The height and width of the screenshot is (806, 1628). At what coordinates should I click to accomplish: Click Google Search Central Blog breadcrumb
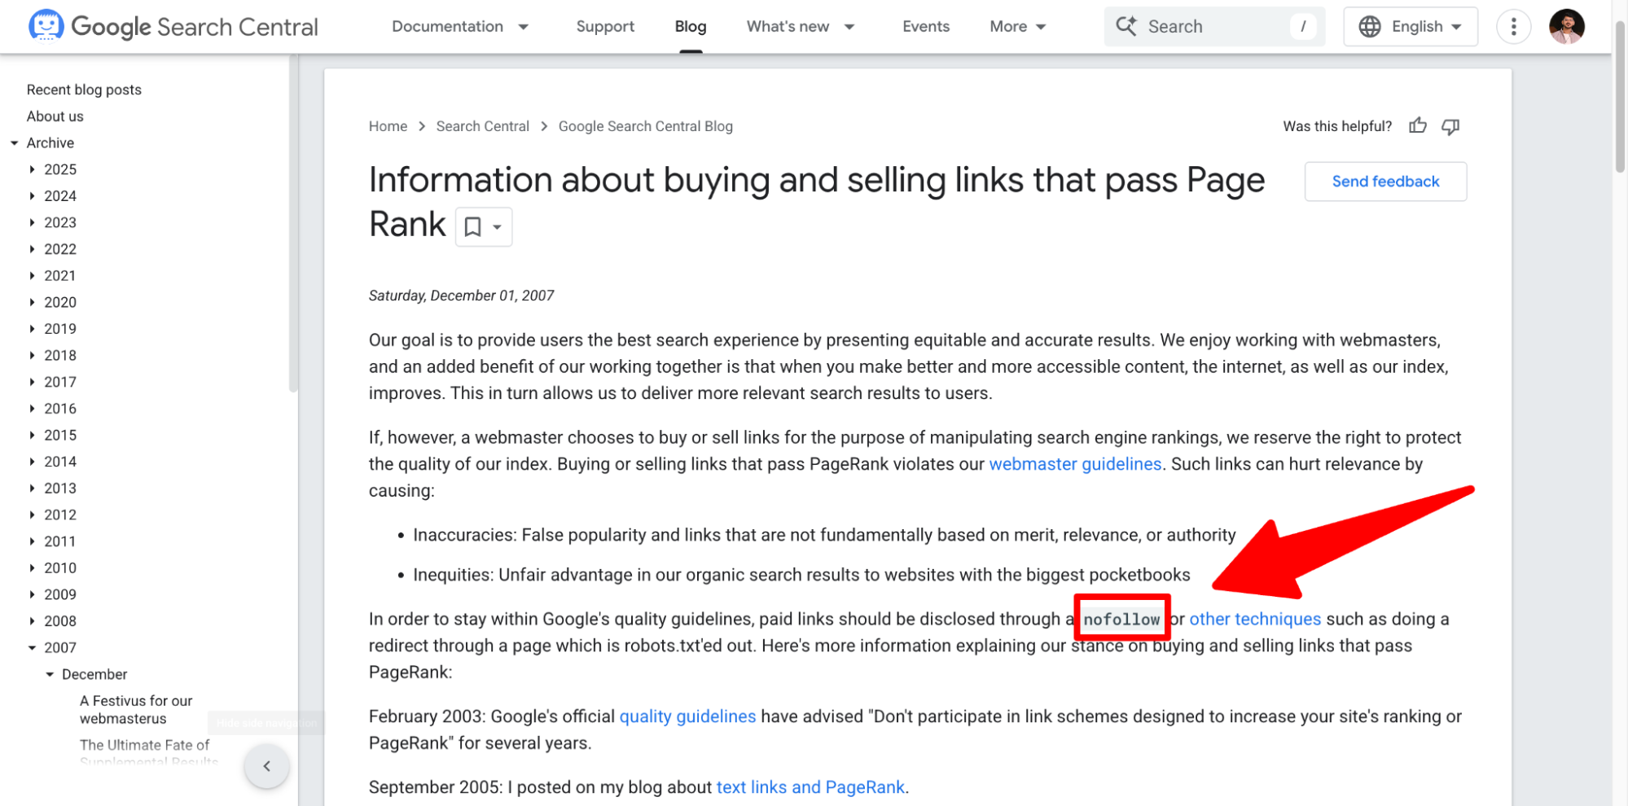pos(645,126)
